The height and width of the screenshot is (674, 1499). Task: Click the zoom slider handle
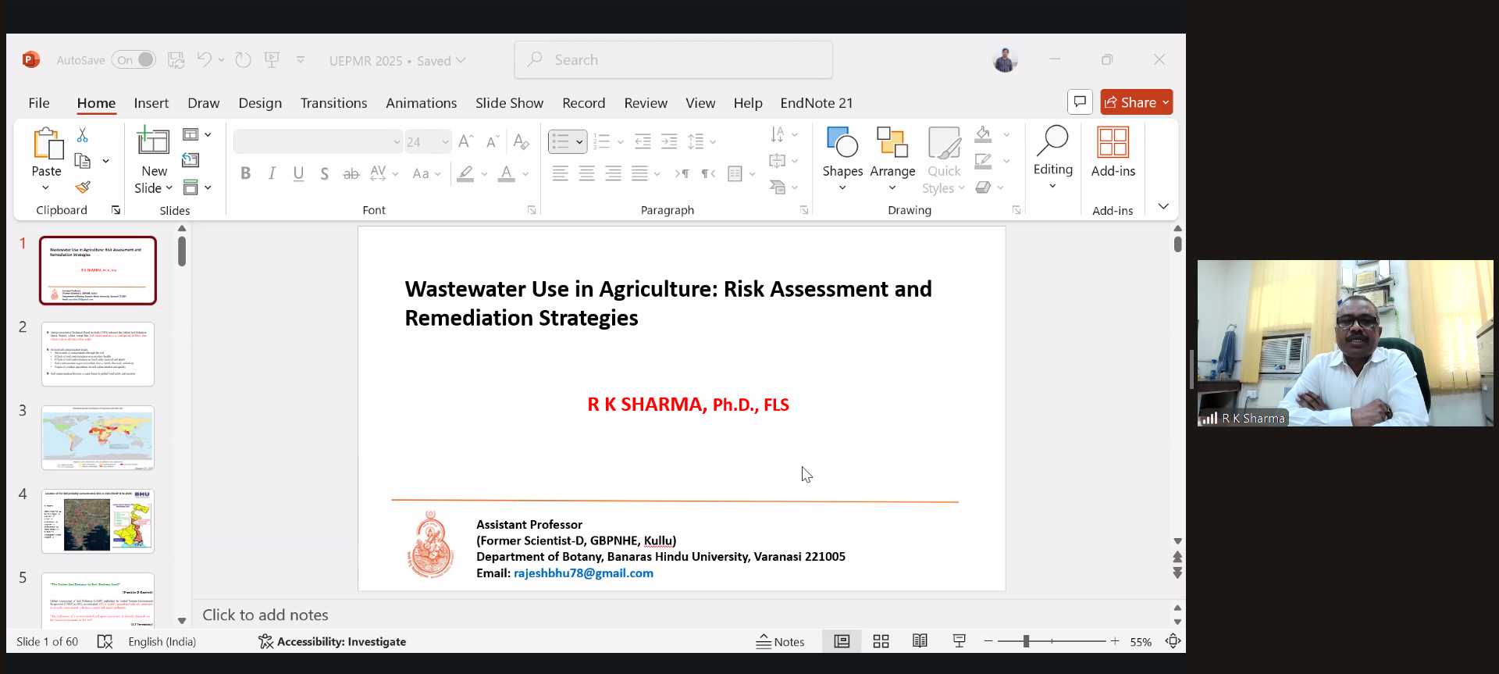pyautogui.click(x=1026, y=641)
